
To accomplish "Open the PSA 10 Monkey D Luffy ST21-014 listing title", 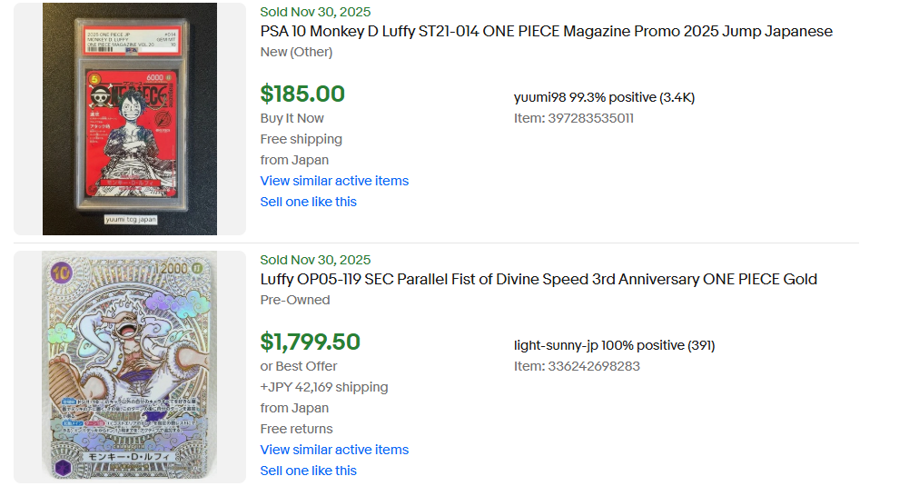I will [x=546, y=32].
